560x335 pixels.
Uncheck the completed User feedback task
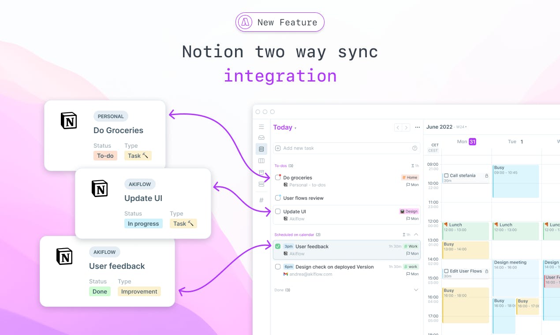pyautogui.click(x=278, y=246)
